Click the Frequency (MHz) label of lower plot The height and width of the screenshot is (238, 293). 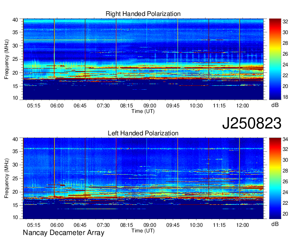[x=6, y=178]
